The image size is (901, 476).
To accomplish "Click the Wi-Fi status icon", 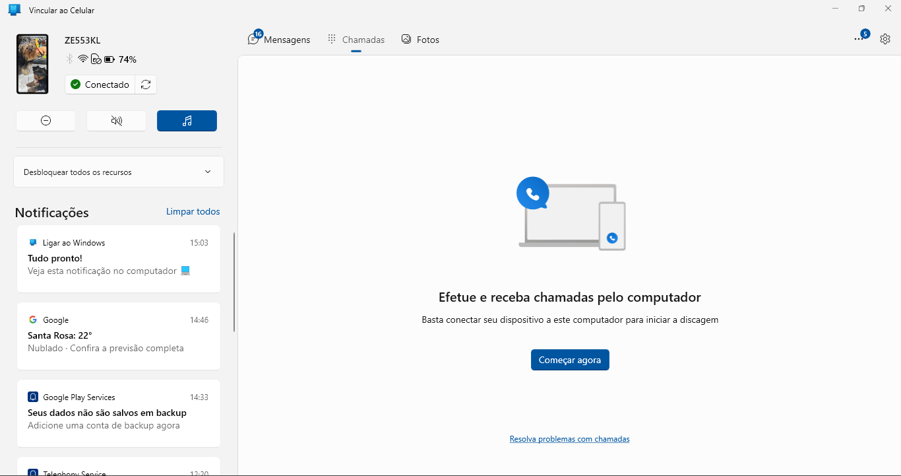I will (83, 59).
